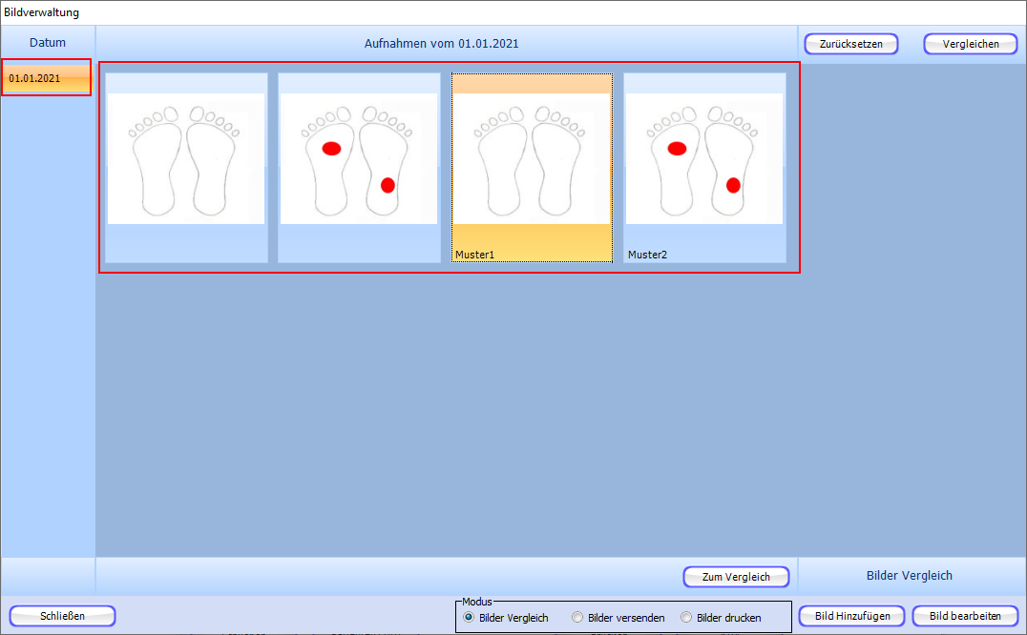
Task: Select the unlabeled footprint thumbnail with red marks
Action: [359, 158]
